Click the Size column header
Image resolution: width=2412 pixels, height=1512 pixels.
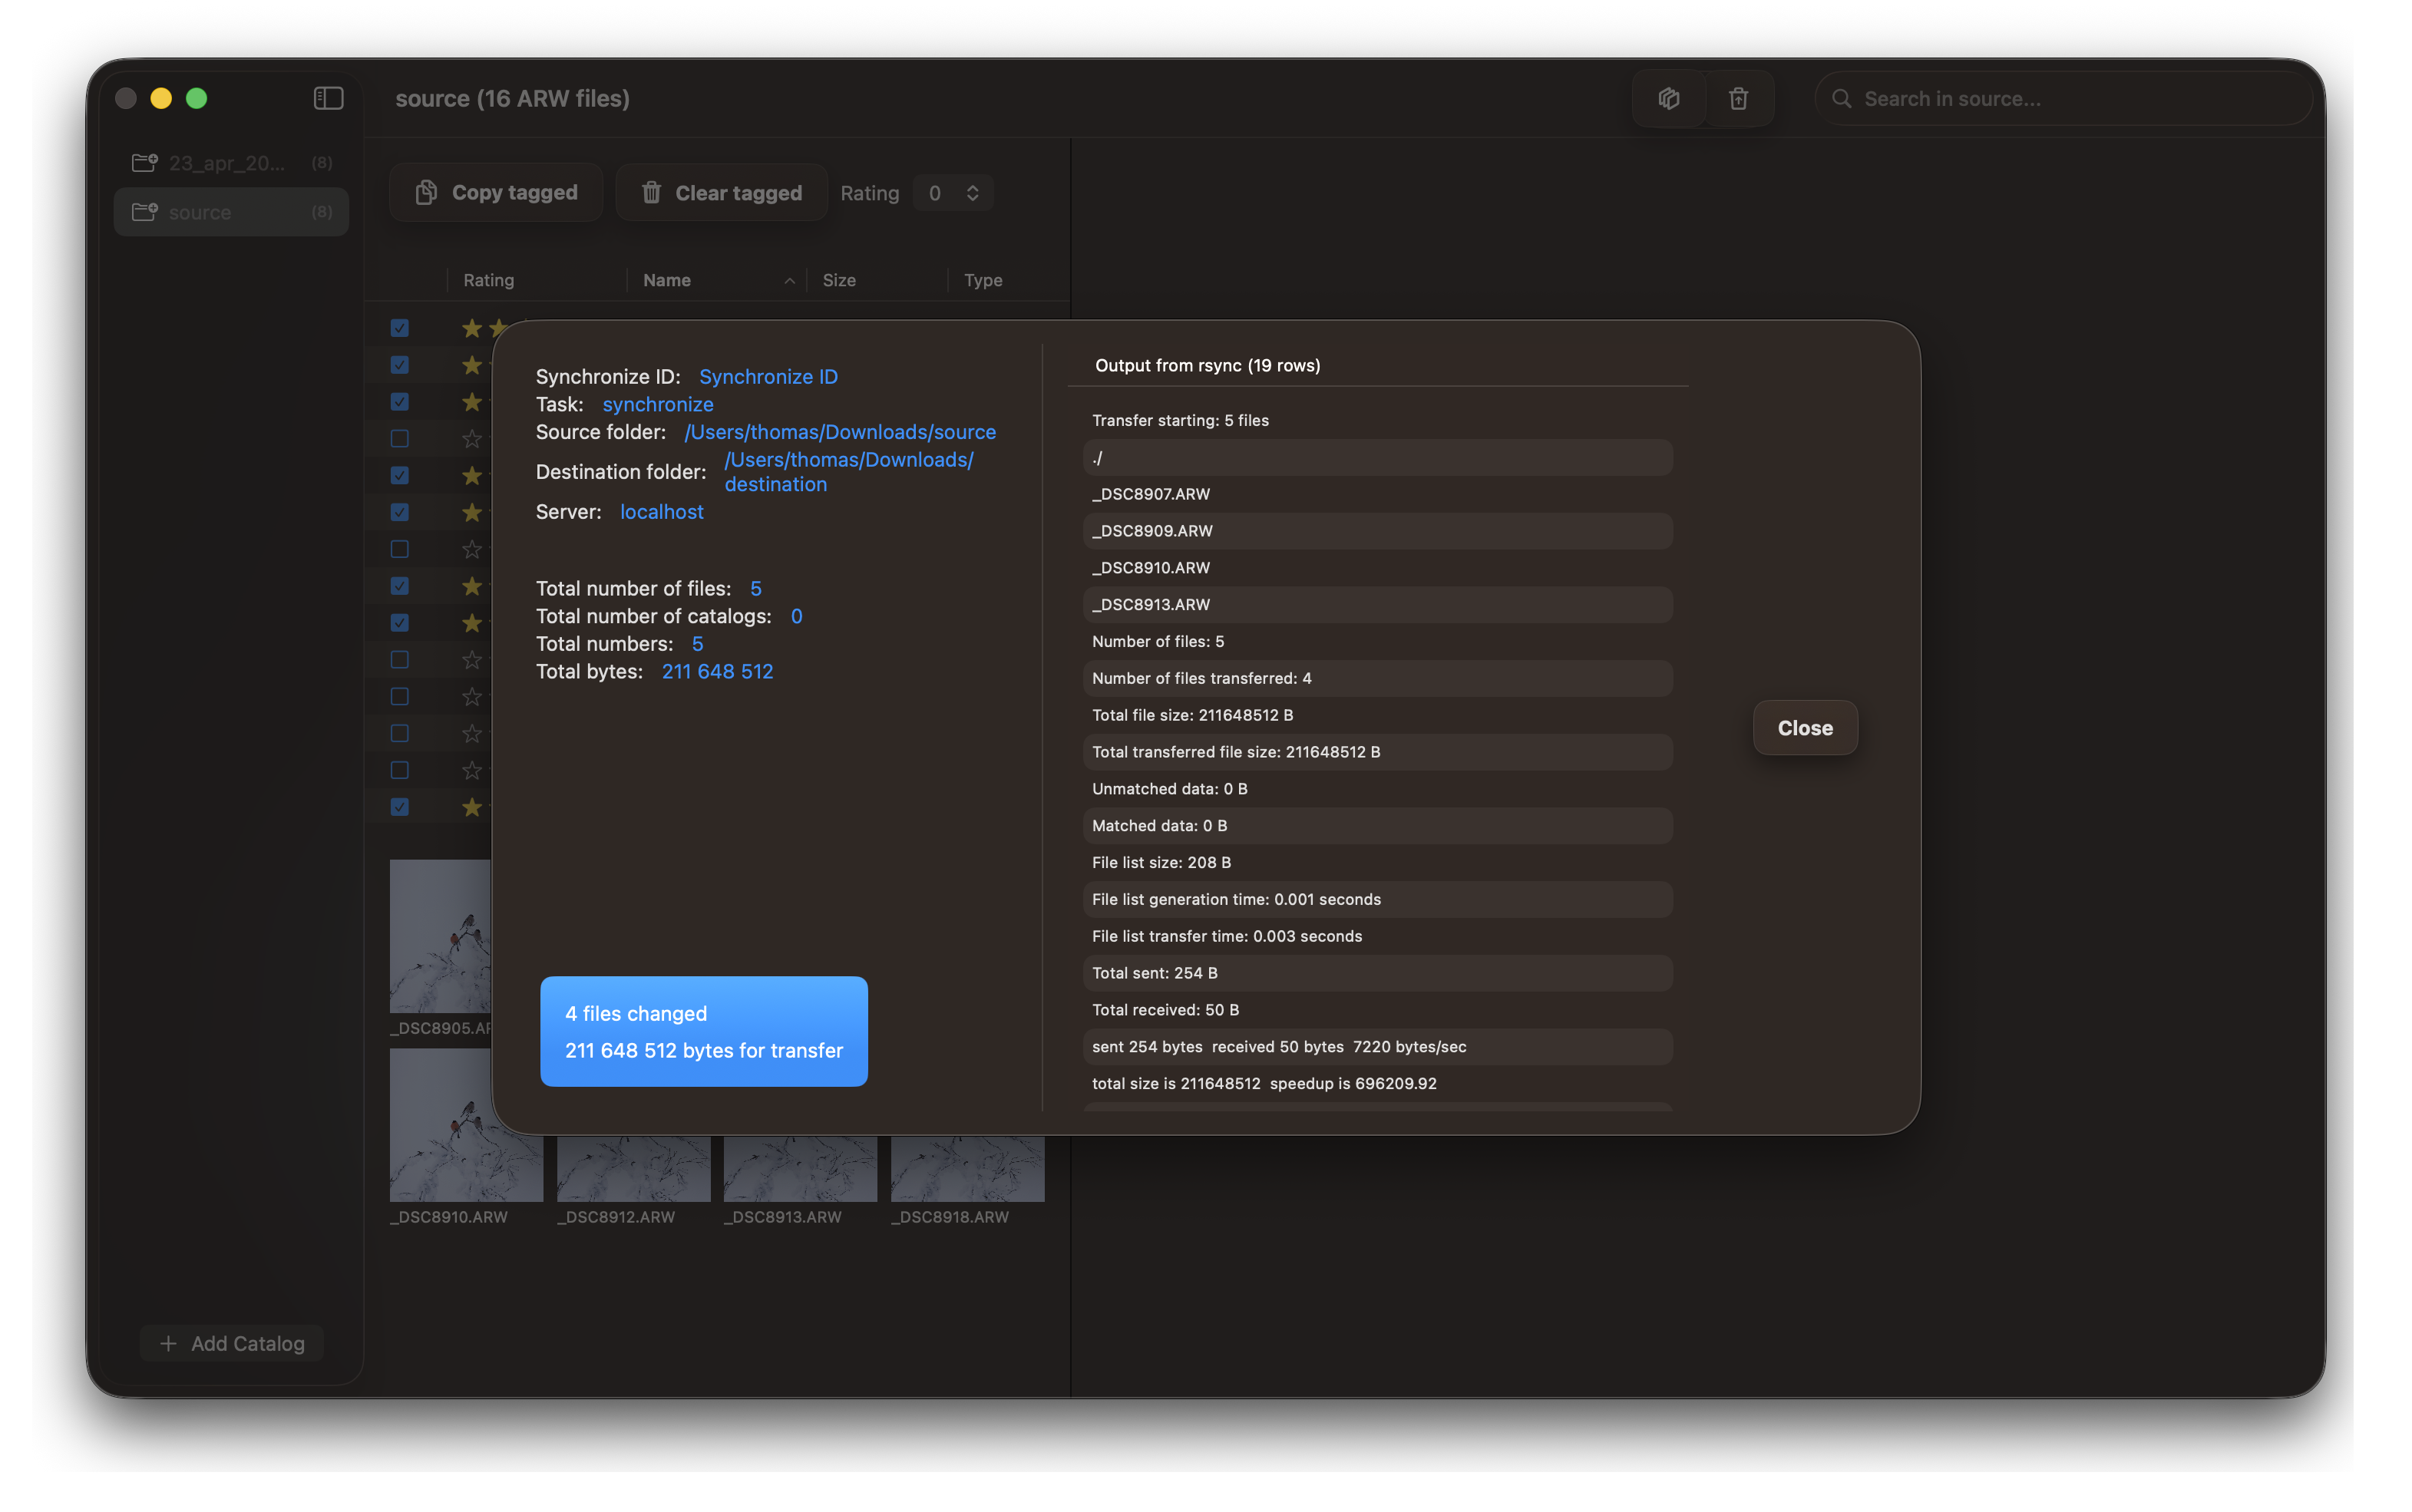tap(839, 281)
